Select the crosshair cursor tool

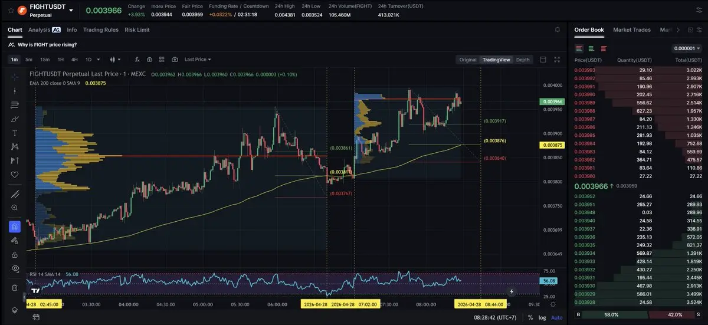coord(15,77)
